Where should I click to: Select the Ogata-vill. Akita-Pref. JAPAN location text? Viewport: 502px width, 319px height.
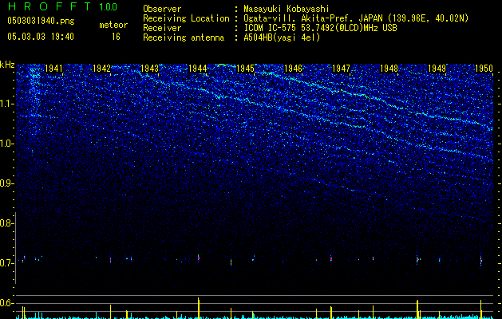coord(356,18)
